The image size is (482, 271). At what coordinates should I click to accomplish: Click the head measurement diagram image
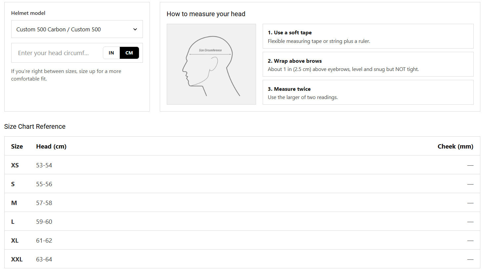[x=211, y=64]
